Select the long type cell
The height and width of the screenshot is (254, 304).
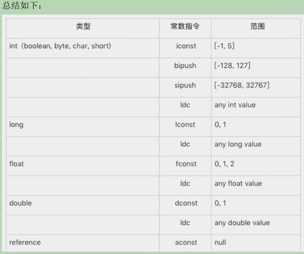(x=83, y=127)
